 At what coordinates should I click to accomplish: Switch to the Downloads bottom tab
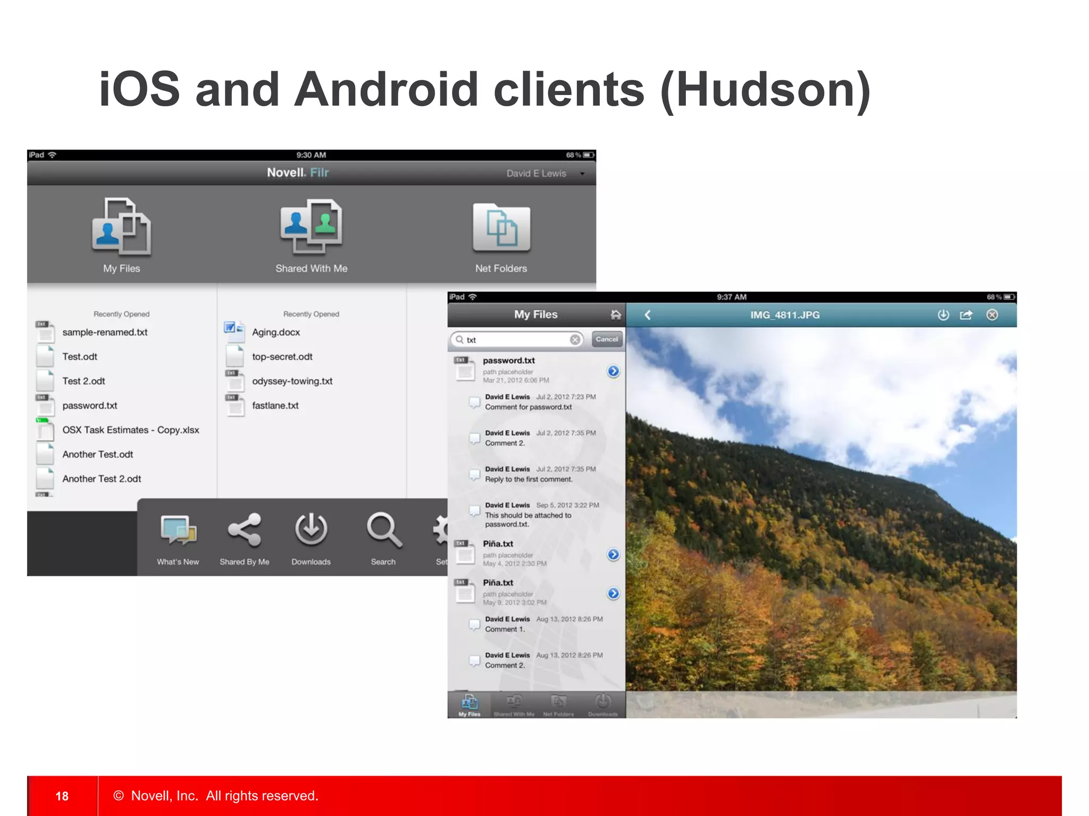pyautogui.click(x=602, y=705)
